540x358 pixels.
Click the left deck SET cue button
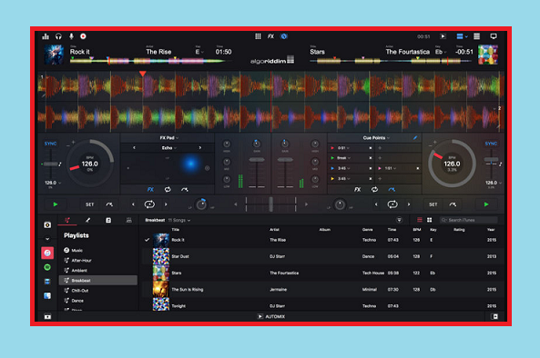tap(89, 204)
